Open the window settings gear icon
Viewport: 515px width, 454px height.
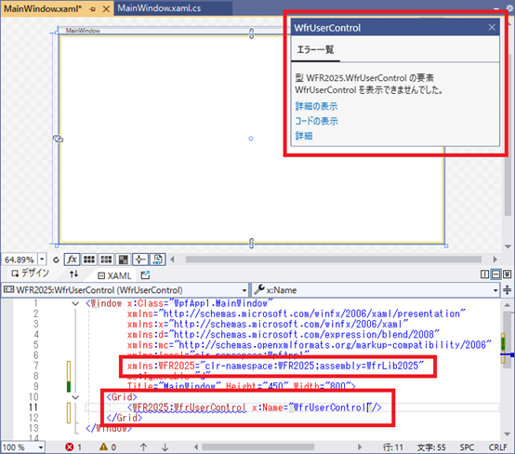coord(509,7)
